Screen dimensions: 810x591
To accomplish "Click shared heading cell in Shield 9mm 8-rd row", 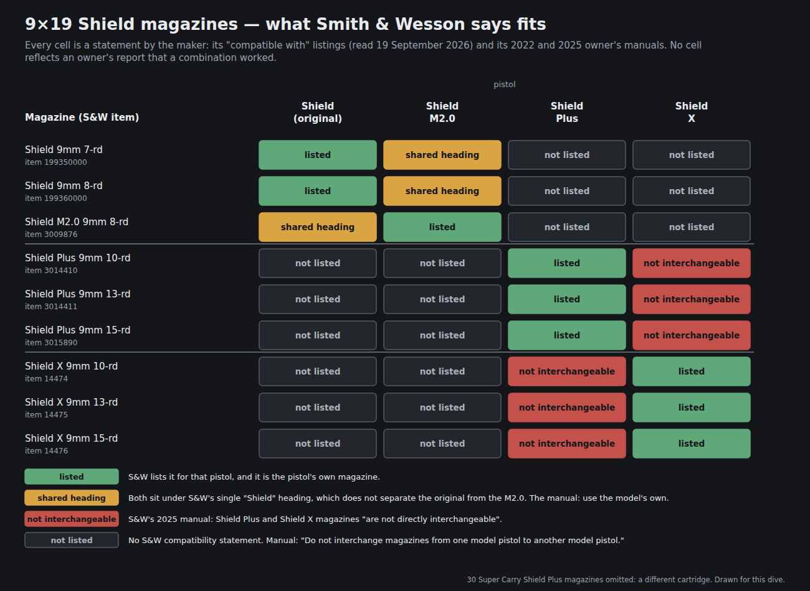I will pos(442,191).
